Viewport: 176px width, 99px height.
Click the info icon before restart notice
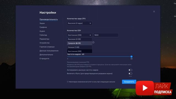[x=68, y=82]
